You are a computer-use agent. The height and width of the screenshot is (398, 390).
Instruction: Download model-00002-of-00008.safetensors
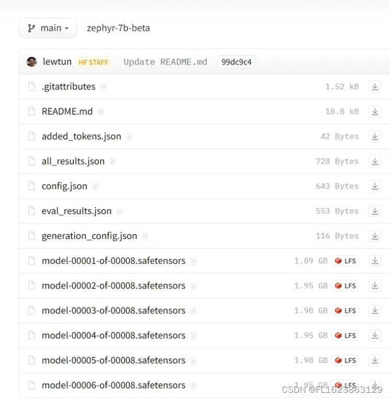coord(375,286)
